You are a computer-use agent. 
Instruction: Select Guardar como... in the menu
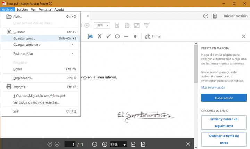tap(40, 38)
